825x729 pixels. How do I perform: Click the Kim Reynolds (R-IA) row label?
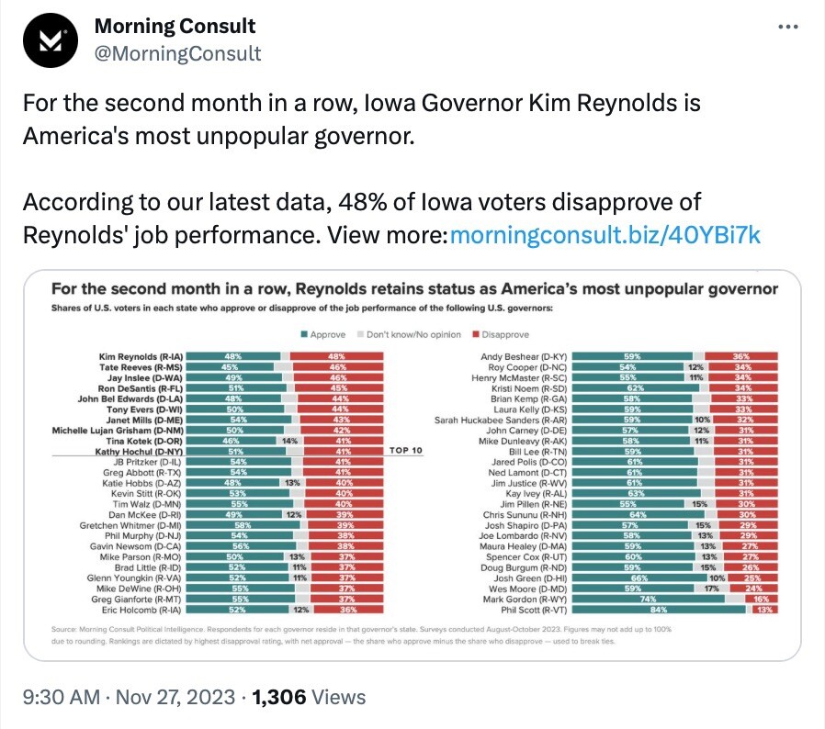[x=141, y=356]
